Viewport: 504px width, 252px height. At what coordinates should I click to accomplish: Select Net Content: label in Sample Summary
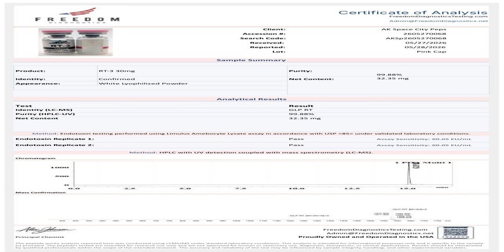click(x=312, y=79)
